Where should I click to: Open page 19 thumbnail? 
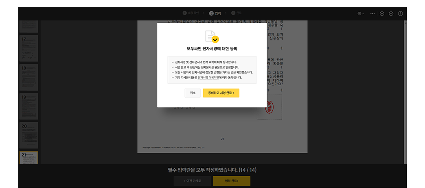coord(29,106)
